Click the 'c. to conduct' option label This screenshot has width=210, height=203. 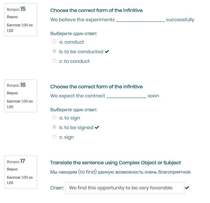75,61
